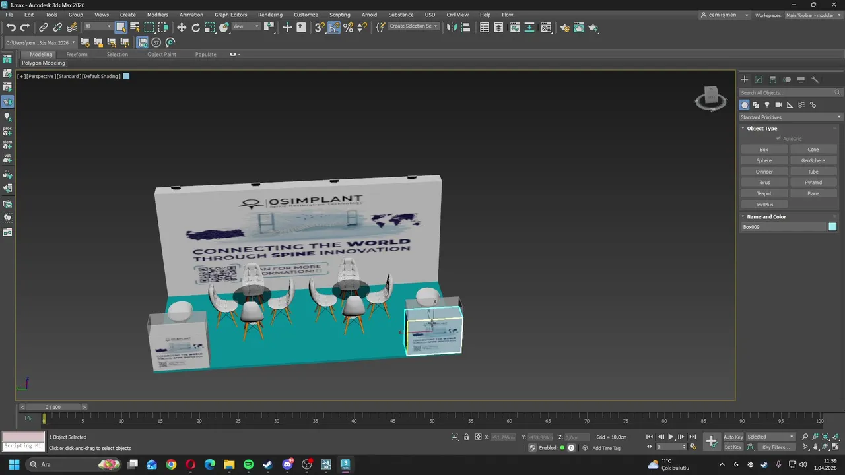Open the Modify command panel tab
Viewport: 845px width, 475px height.
pyautogui.click(x=759, y=79)
